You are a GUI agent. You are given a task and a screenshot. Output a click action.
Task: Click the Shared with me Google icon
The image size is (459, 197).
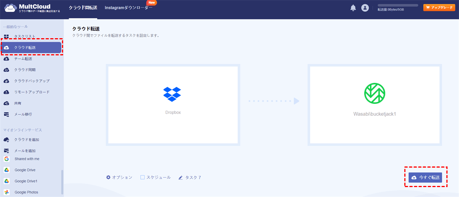click(x=7, y=159)
